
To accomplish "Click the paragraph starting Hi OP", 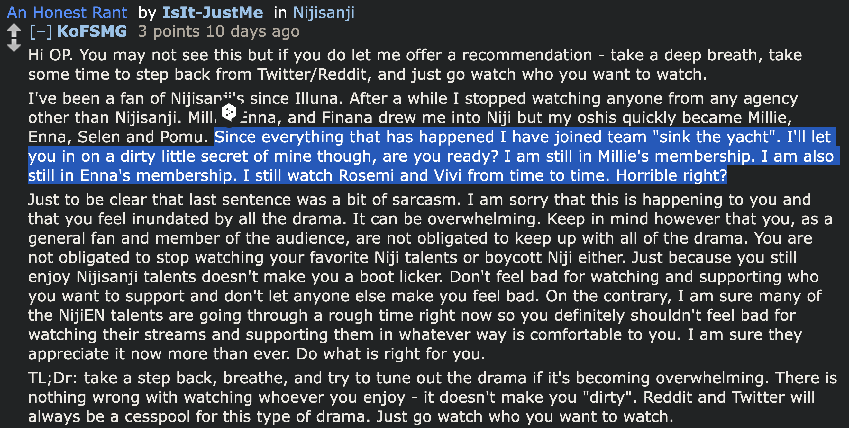I will pos(396,65).
